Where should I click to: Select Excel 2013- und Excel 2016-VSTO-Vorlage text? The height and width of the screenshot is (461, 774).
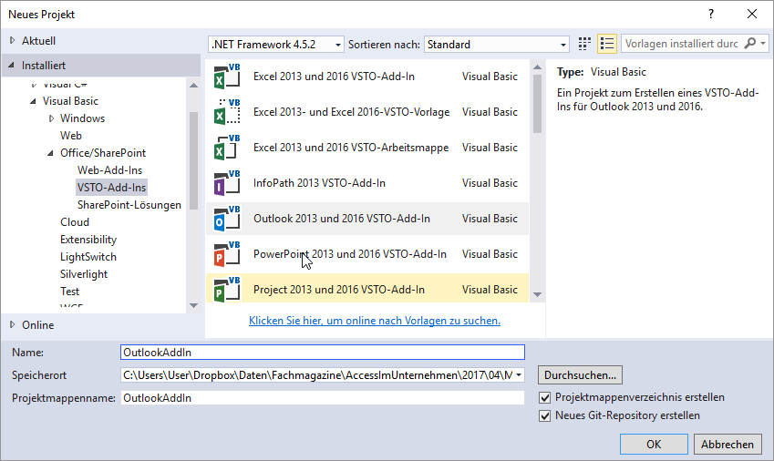pyautogui.click(x=352, y=112)
